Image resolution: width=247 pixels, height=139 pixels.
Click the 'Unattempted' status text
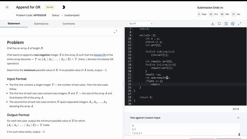tap(72, 15)
